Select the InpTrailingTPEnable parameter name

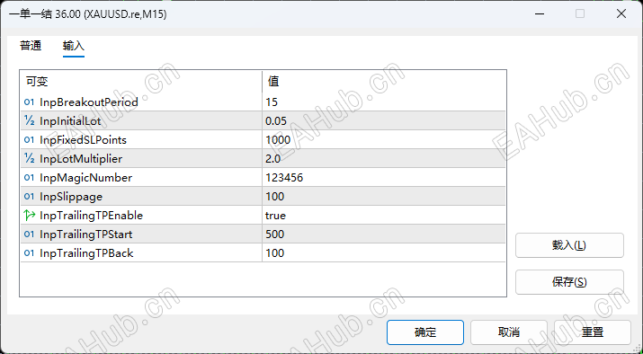tap(91, 215)
